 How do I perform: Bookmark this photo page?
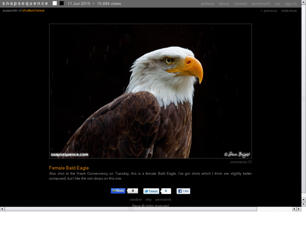pos(261,4)
